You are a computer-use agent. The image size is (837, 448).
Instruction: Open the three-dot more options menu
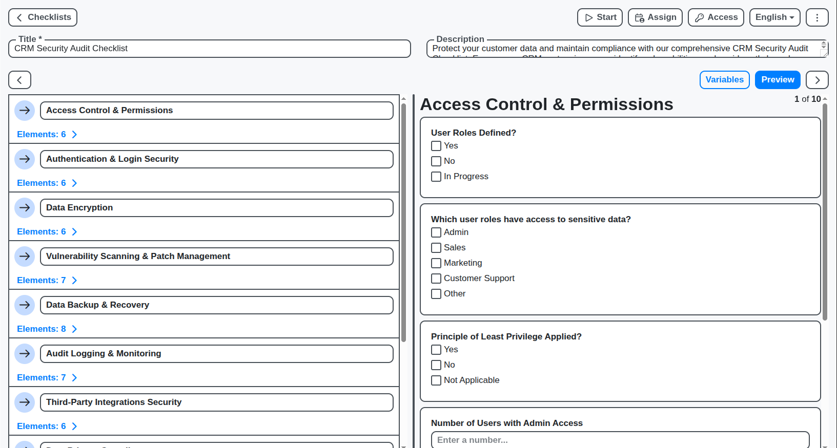pyautogui.click(x=818, y=17)
